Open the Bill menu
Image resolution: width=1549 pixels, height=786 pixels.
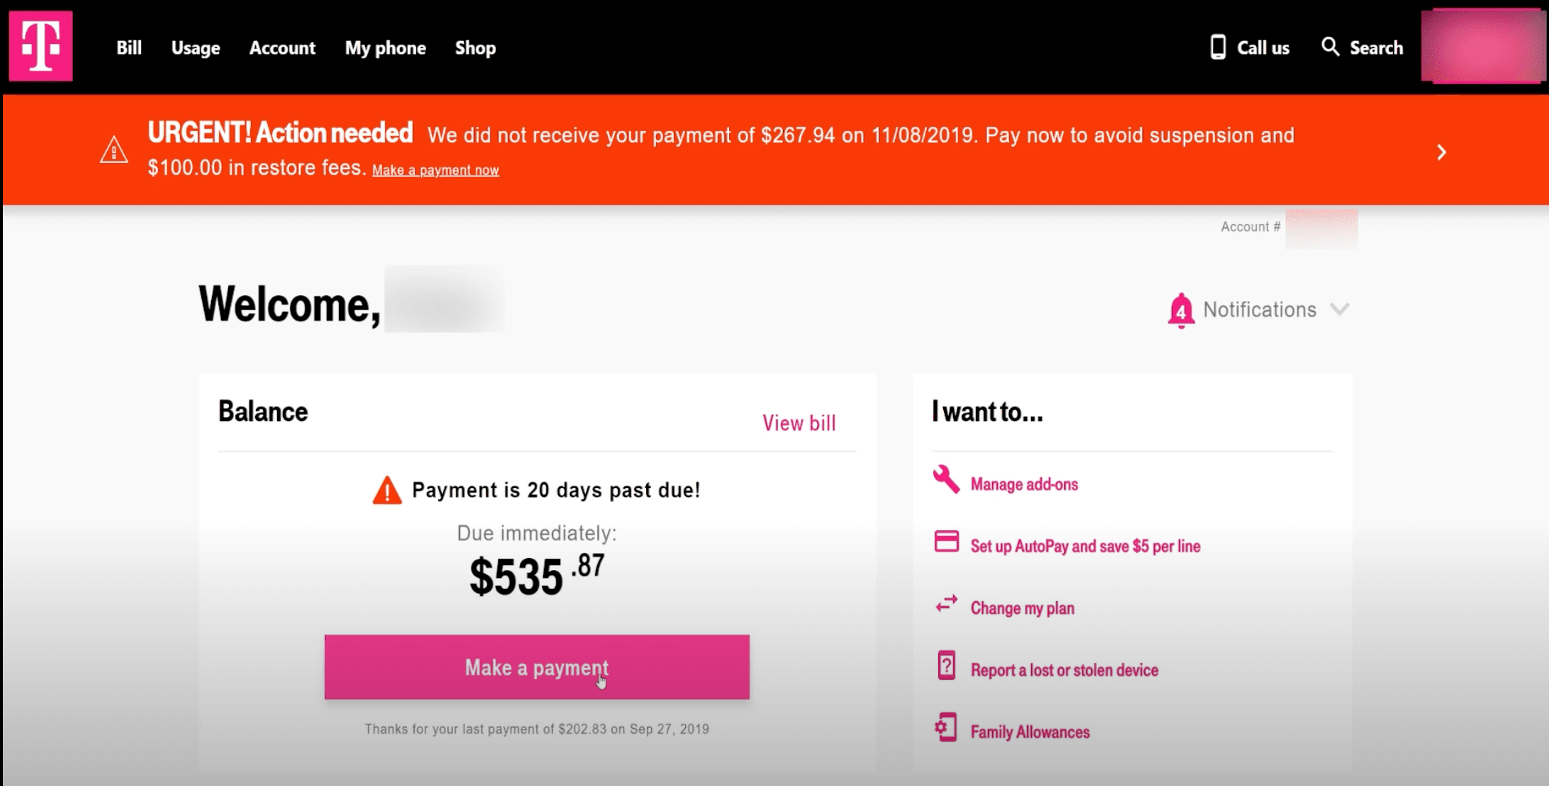click(129, 47)
